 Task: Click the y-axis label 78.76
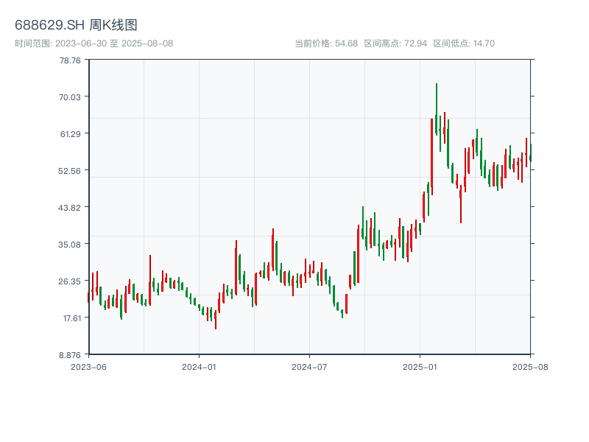tap(70, 60)
